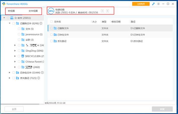Viewport: 178px width, 114px height.
Task: Sort by 文件名 column header
Action: 58,22
